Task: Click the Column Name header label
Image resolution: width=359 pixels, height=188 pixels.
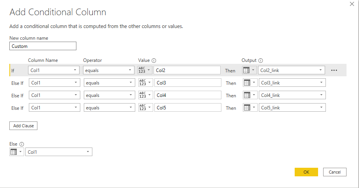Action: (43, 60)
